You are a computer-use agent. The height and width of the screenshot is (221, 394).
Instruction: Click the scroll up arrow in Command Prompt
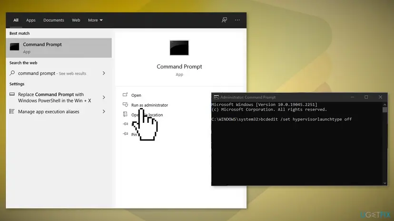(x=384, y=104)
